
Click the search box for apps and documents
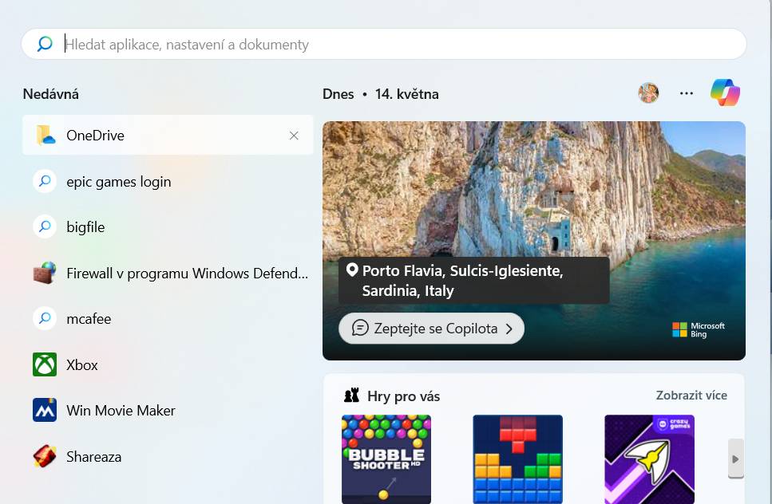[384, 44]
